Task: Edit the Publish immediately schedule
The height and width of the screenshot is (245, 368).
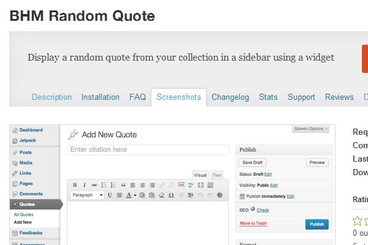Action: coord(291,196)
